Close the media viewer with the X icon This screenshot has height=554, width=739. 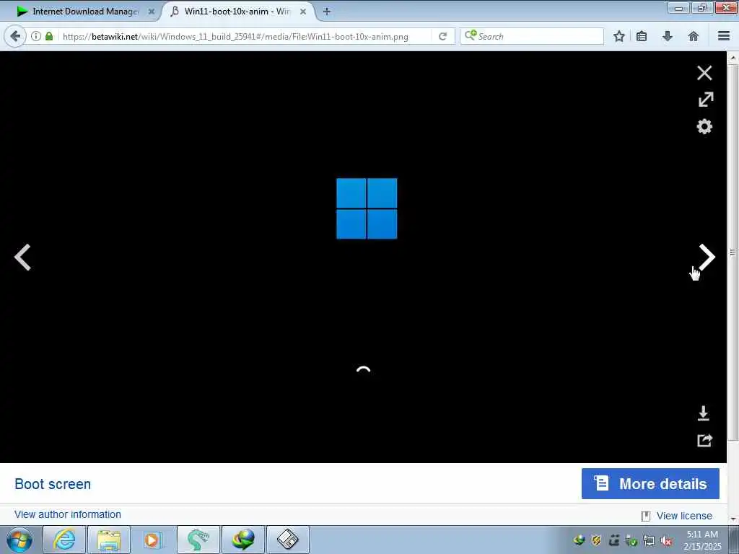pyautogui.click(x=704, y=73)
